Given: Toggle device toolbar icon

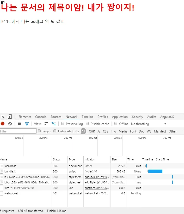Looking at the screenshot, I should point(10,117).
